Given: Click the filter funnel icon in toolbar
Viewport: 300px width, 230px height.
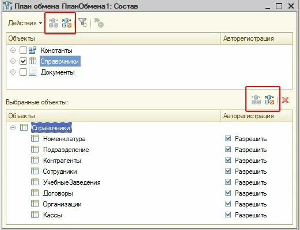Looking at the screenshot, I should (83, 23).
